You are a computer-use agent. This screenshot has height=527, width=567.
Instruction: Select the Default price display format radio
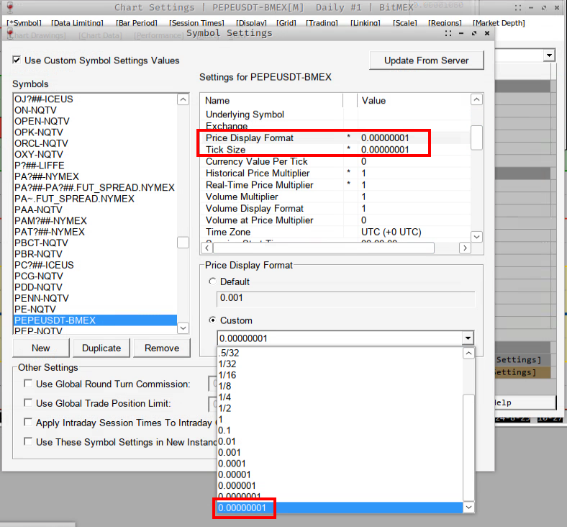(x=213, y=281)
